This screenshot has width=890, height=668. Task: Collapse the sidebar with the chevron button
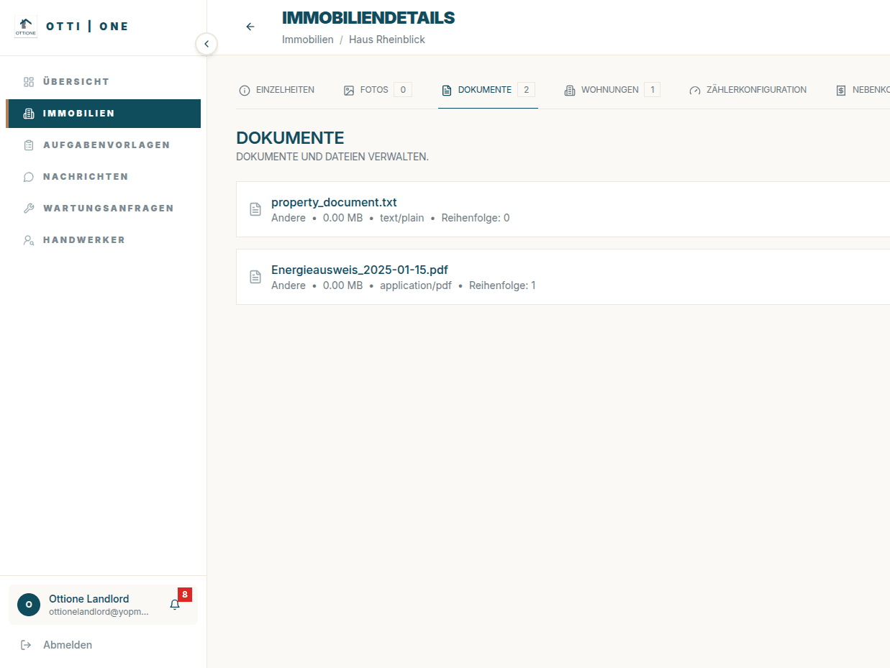[x=206, y=44]
